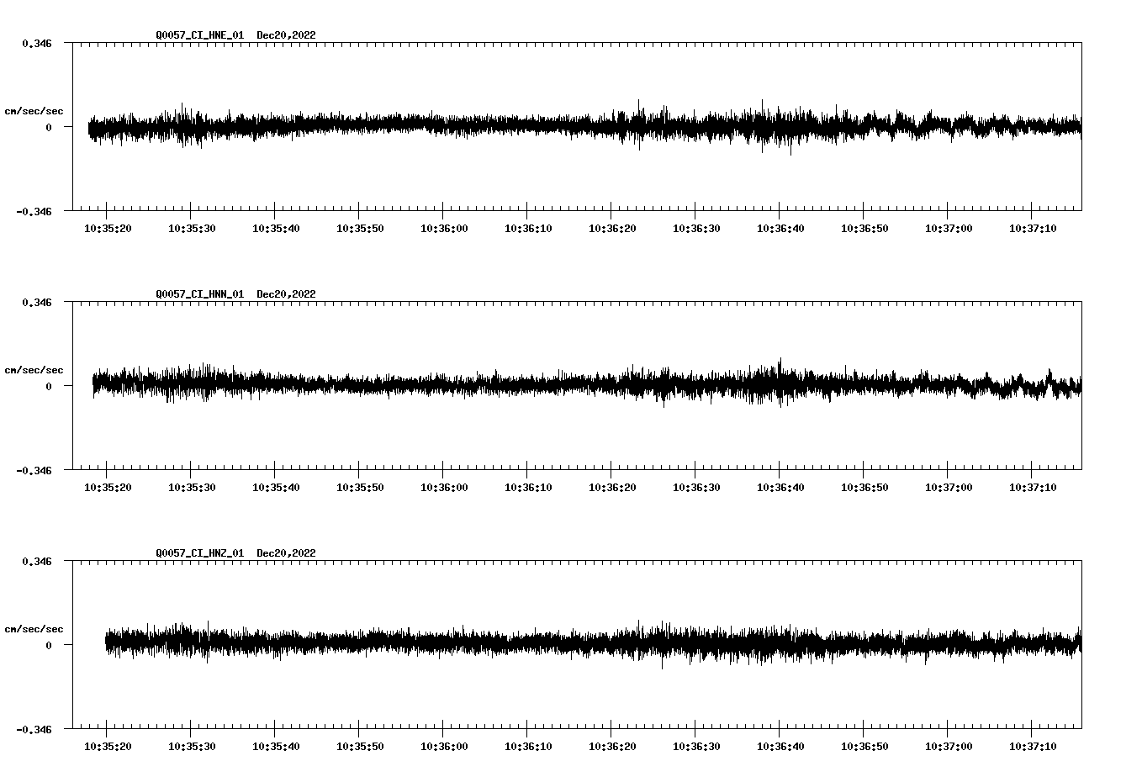Click the 10:36:40 time label on HNE axis
The width and height of the screenshot is (1142, 777).
[x=780, y=229]
